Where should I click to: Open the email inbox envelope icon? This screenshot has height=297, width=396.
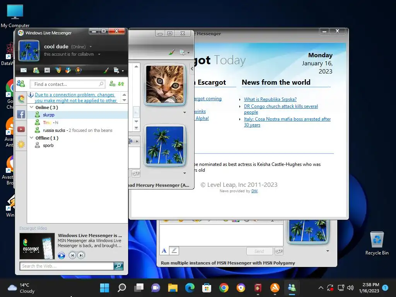[24, 70]
